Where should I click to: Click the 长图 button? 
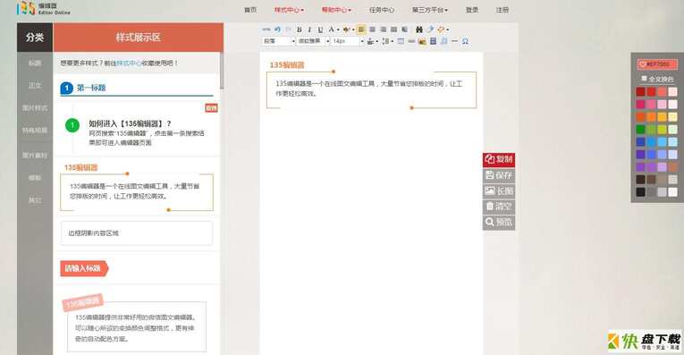pyautogui.click(x=499, y=191)
